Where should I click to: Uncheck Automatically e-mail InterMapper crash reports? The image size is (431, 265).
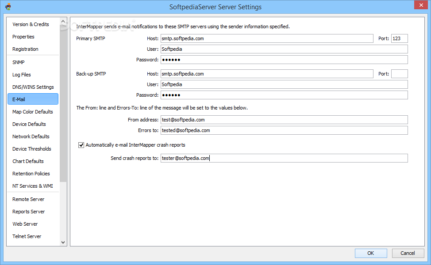(81, 145)
